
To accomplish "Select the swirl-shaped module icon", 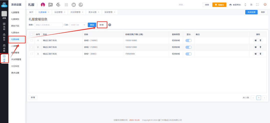I will click(58, 5).
